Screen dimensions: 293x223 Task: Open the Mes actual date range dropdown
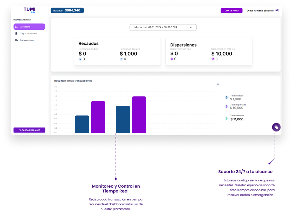click(x=163, y=27)
